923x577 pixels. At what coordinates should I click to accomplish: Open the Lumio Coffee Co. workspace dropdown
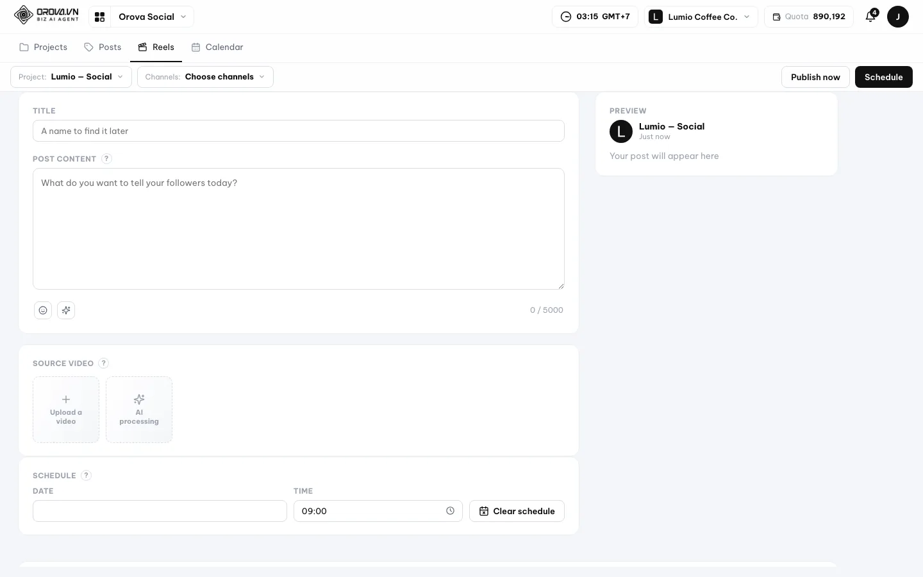(x=701, y=17)
